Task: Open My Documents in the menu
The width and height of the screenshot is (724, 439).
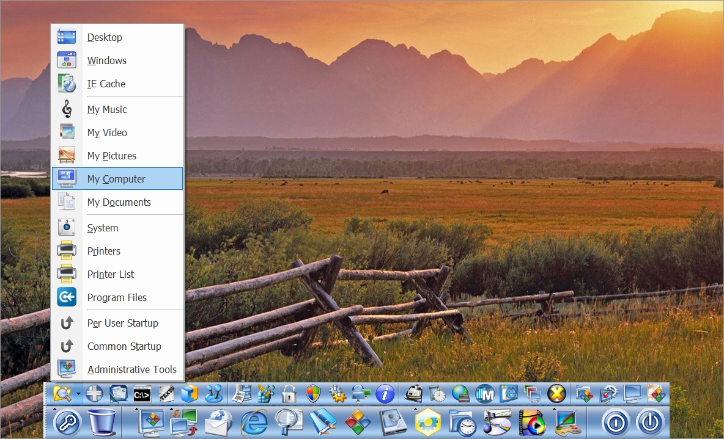Action: click(x=119, y=202)
